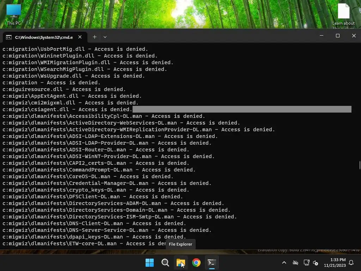Click the line c:migration\WMIMigrationPlugin.dll
361x271 pixels.
pos(88,62)
